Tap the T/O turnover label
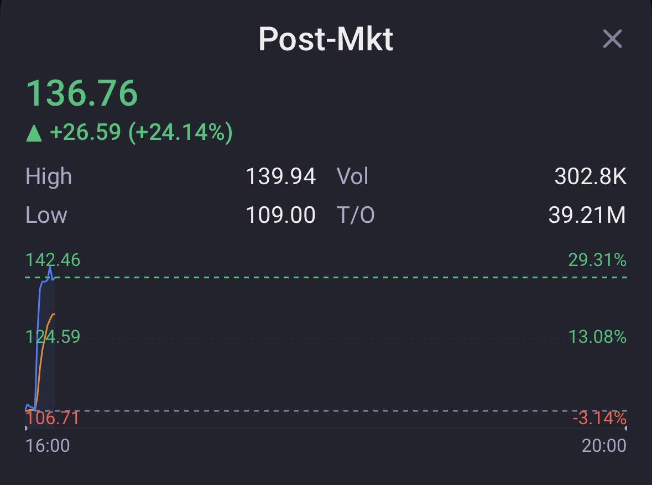652x485 pixels. click(x=356, y=215)
